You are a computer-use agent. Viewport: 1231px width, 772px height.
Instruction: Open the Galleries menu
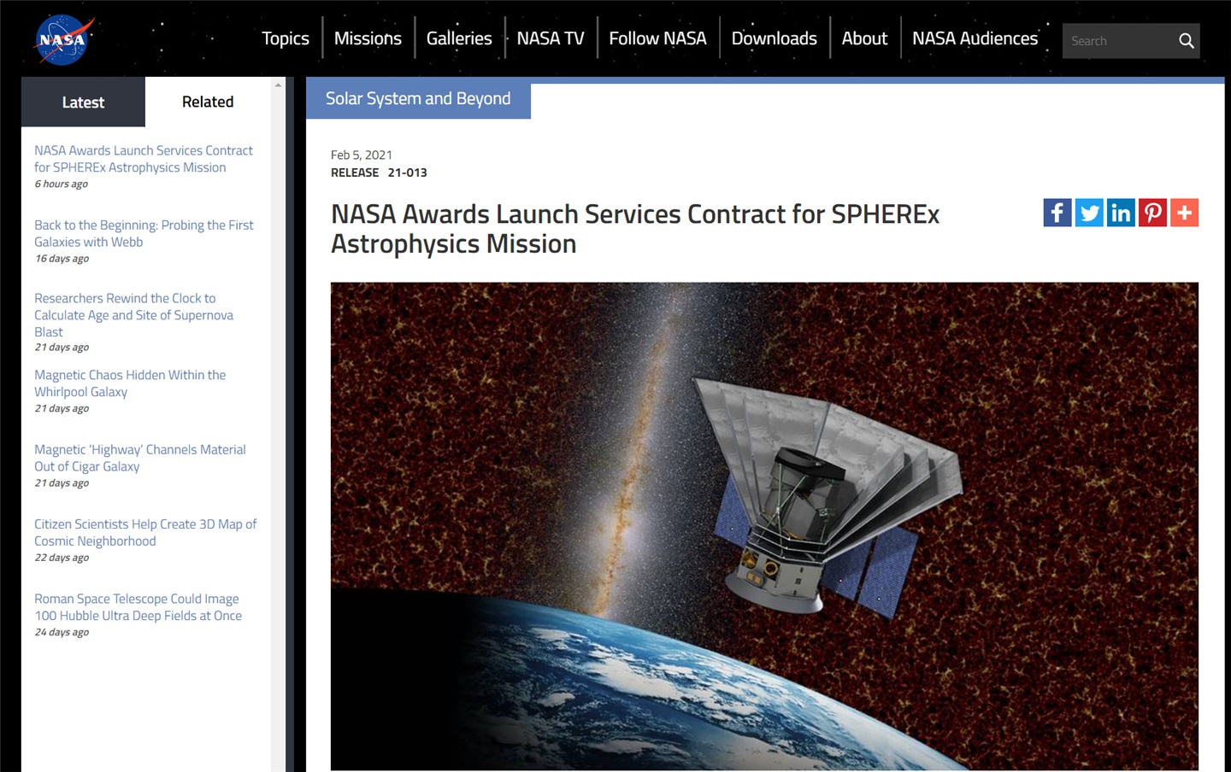tap(459, 38)
